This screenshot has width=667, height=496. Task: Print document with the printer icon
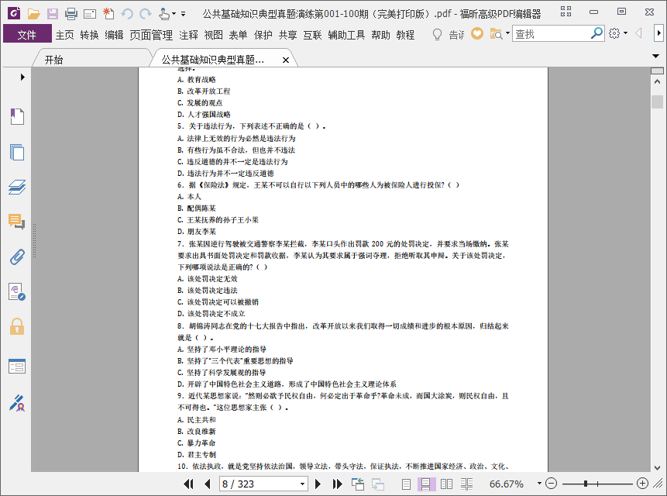(x=71, y=14)
